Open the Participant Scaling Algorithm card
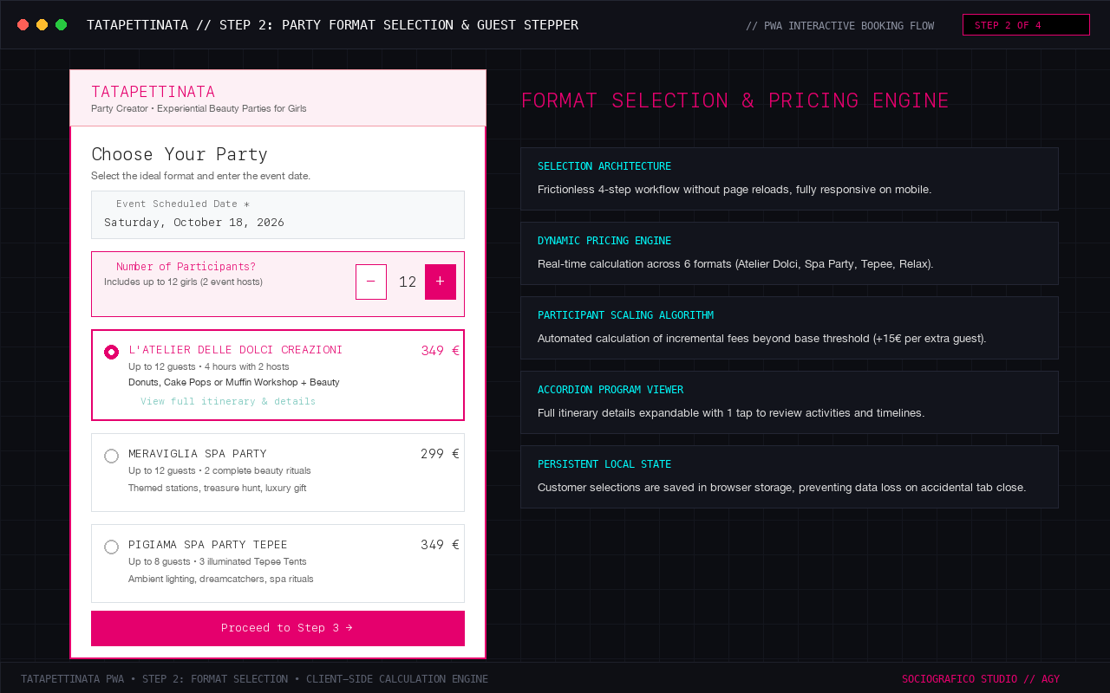Screen dimensions: 1110x693 pos(789,327)
